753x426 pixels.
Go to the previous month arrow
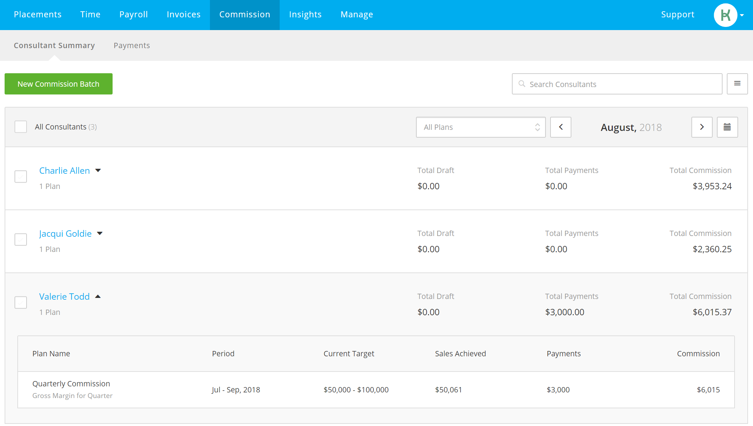[561, 127]
